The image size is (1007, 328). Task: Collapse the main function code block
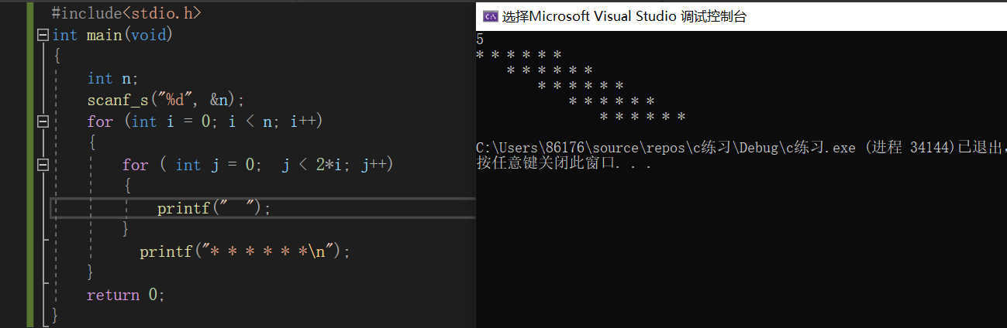(x=43, y=35)
